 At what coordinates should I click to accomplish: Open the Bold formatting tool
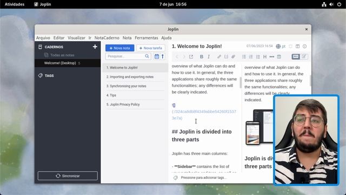pyautogui.click(x=202, y=56)
